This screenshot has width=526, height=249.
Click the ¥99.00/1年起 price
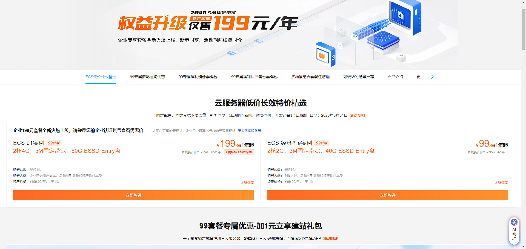click(492, 144)
